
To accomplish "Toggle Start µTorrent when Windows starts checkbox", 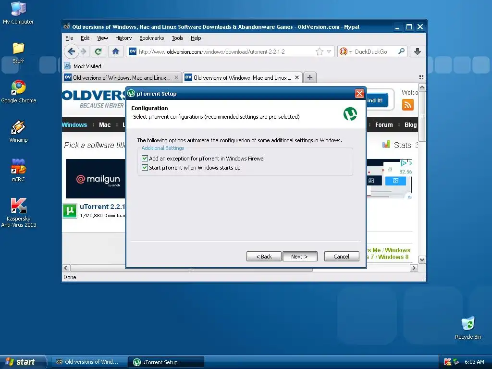I will [x=145, y=168].
